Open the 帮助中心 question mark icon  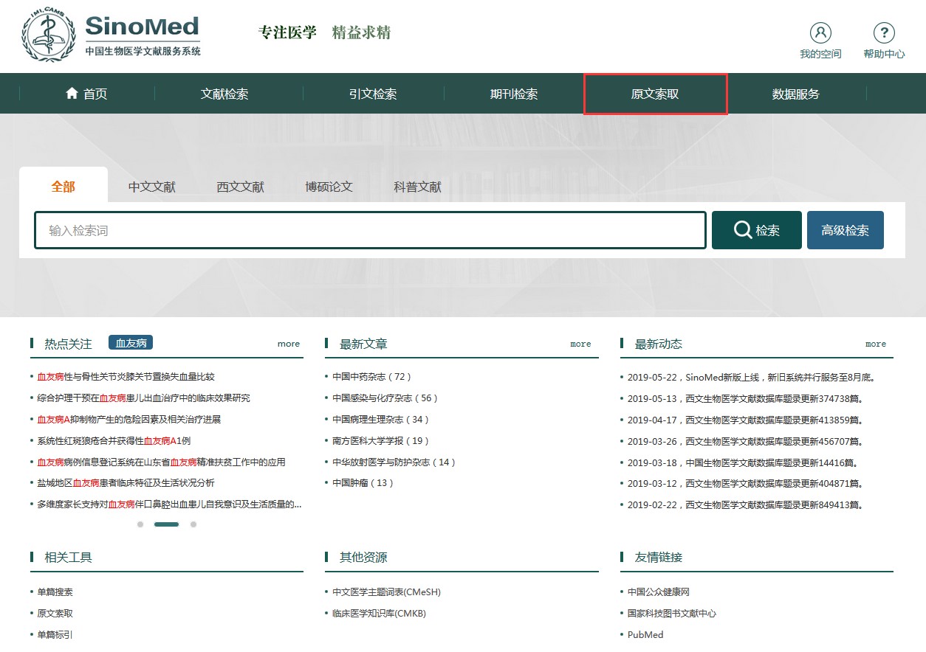[x=883, y=32]
